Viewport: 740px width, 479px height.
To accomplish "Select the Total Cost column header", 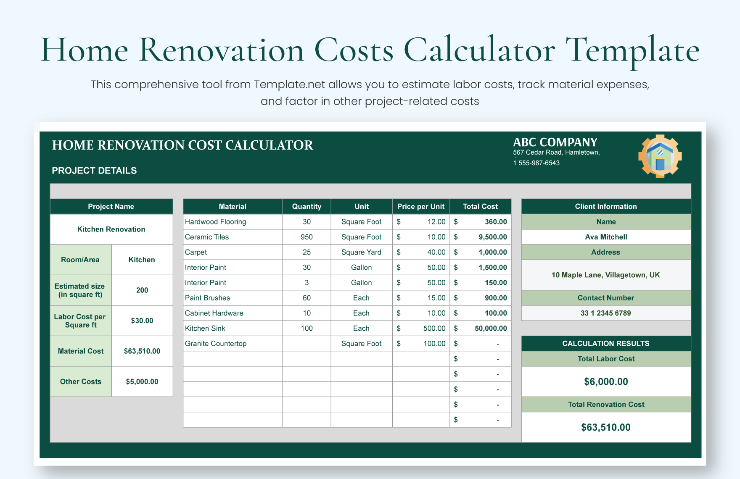I will (x=481, y=206).
